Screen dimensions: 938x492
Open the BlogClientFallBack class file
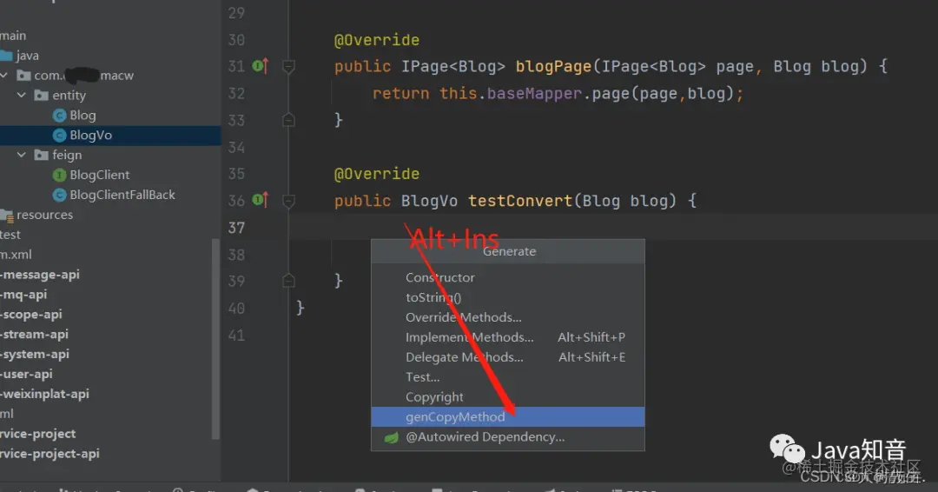(122, 195)
